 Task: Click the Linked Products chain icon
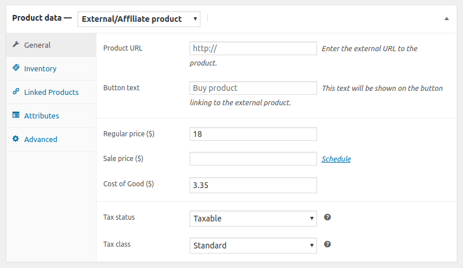click(16, 91)
